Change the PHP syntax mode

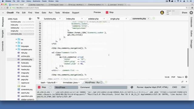[173, 77]
